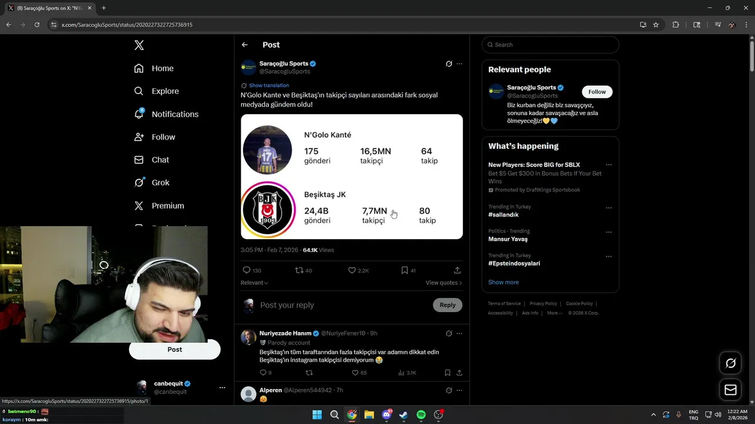Viewport: 755px width, 424px height.
Task: Open the #sallandık trending topic
Action: (x=503, y=215)
